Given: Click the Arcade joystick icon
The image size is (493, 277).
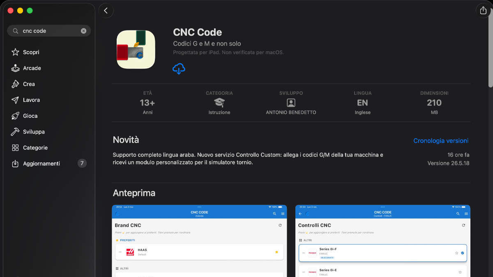Looking at the screenshot, I should click(15, 68).
